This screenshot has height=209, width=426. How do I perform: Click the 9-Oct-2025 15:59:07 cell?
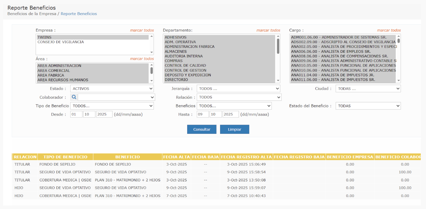(246, 188)
